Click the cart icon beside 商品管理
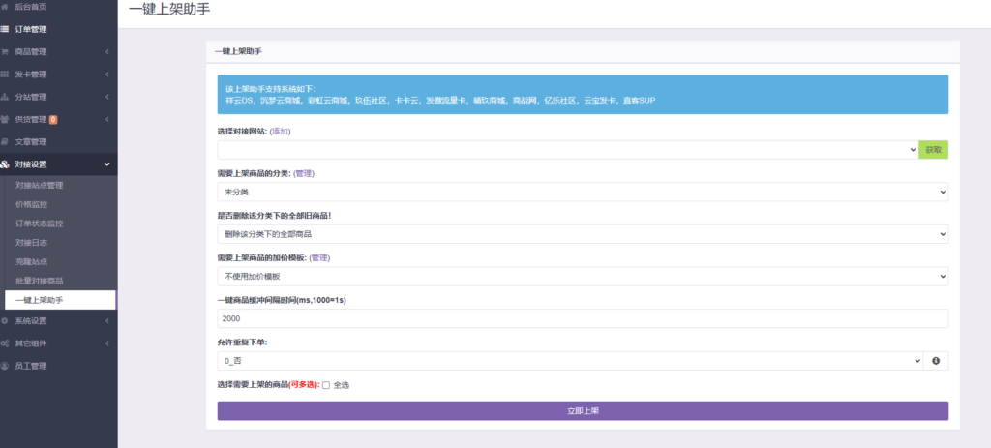 tap(5, 52)
